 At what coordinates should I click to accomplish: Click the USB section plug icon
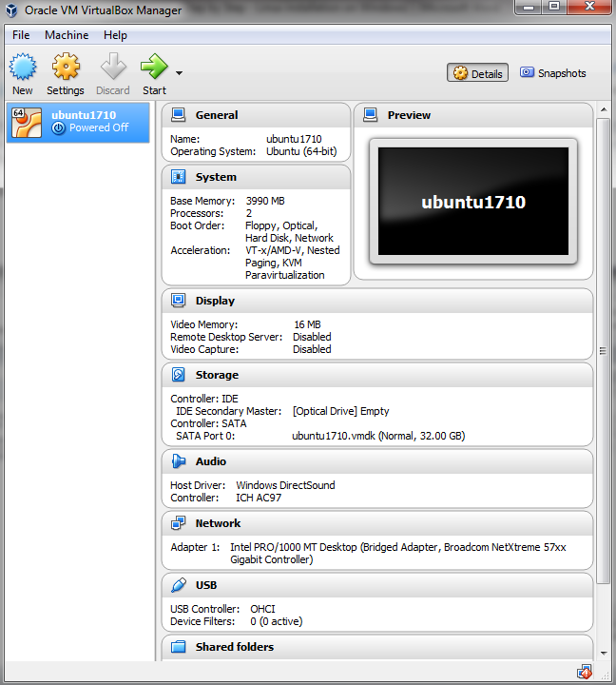coord(178,585)
